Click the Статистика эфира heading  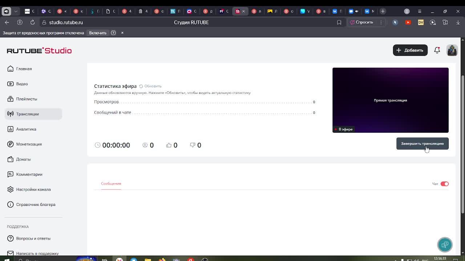[x=115, y=86]
